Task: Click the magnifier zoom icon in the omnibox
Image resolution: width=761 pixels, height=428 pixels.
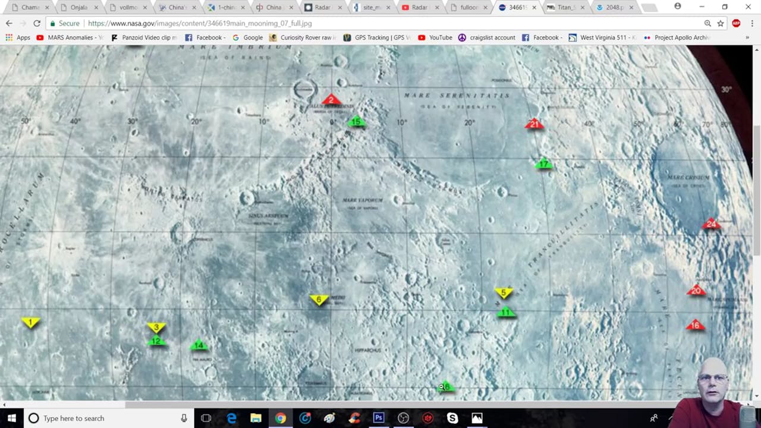Action: [x=707, y=23]
